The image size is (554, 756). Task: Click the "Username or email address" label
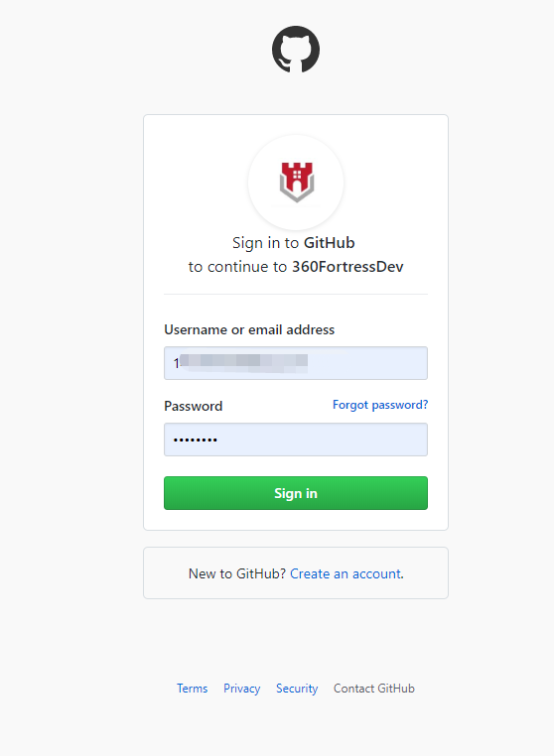(249, 329)
